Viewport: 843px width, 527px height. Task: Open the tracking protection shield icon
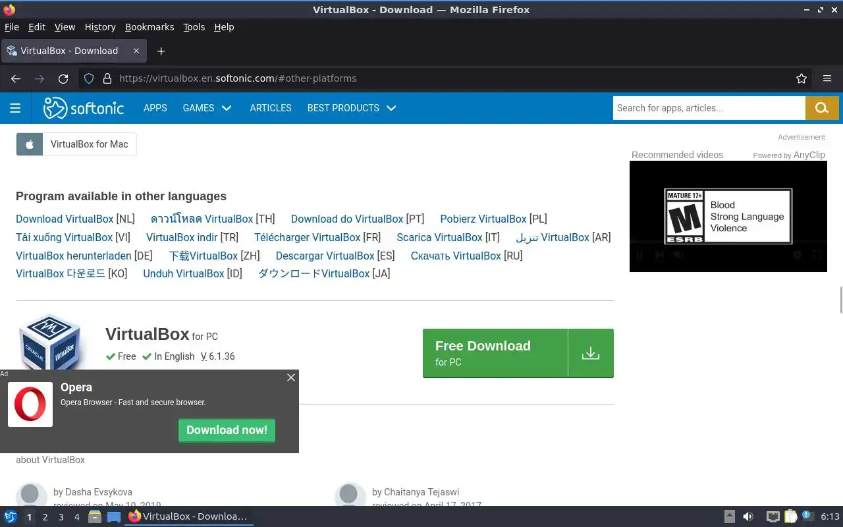coord(89,78)
